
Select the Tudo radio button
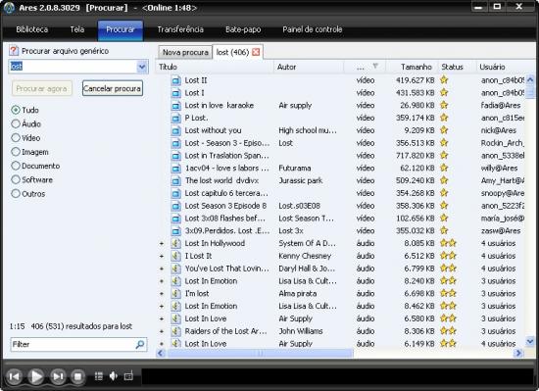[16, 110]
